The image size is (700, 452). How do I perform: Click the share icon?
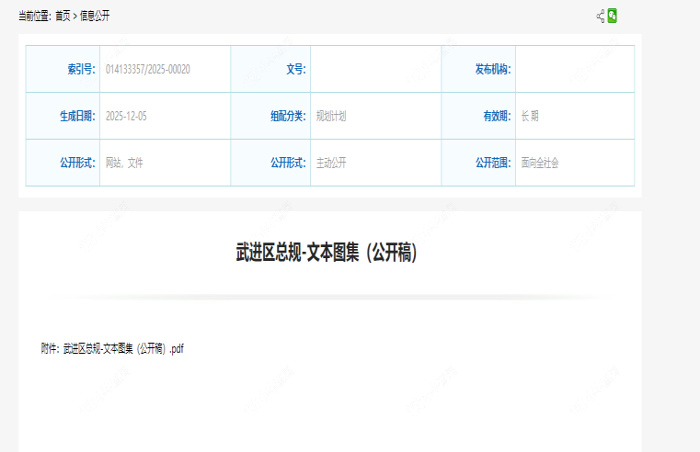pos(601,16)
